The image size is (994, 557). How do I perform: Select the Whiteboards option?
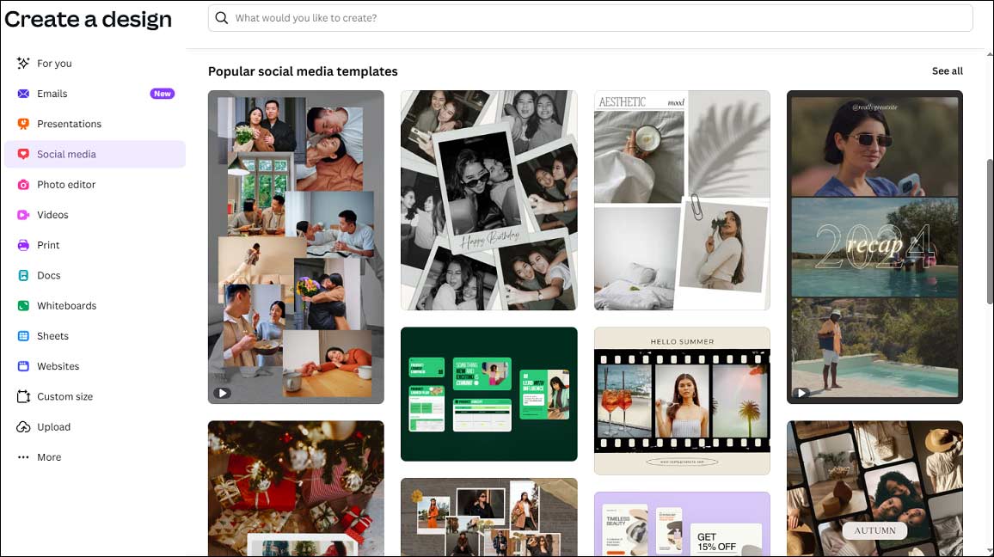(x=66, y=305)
